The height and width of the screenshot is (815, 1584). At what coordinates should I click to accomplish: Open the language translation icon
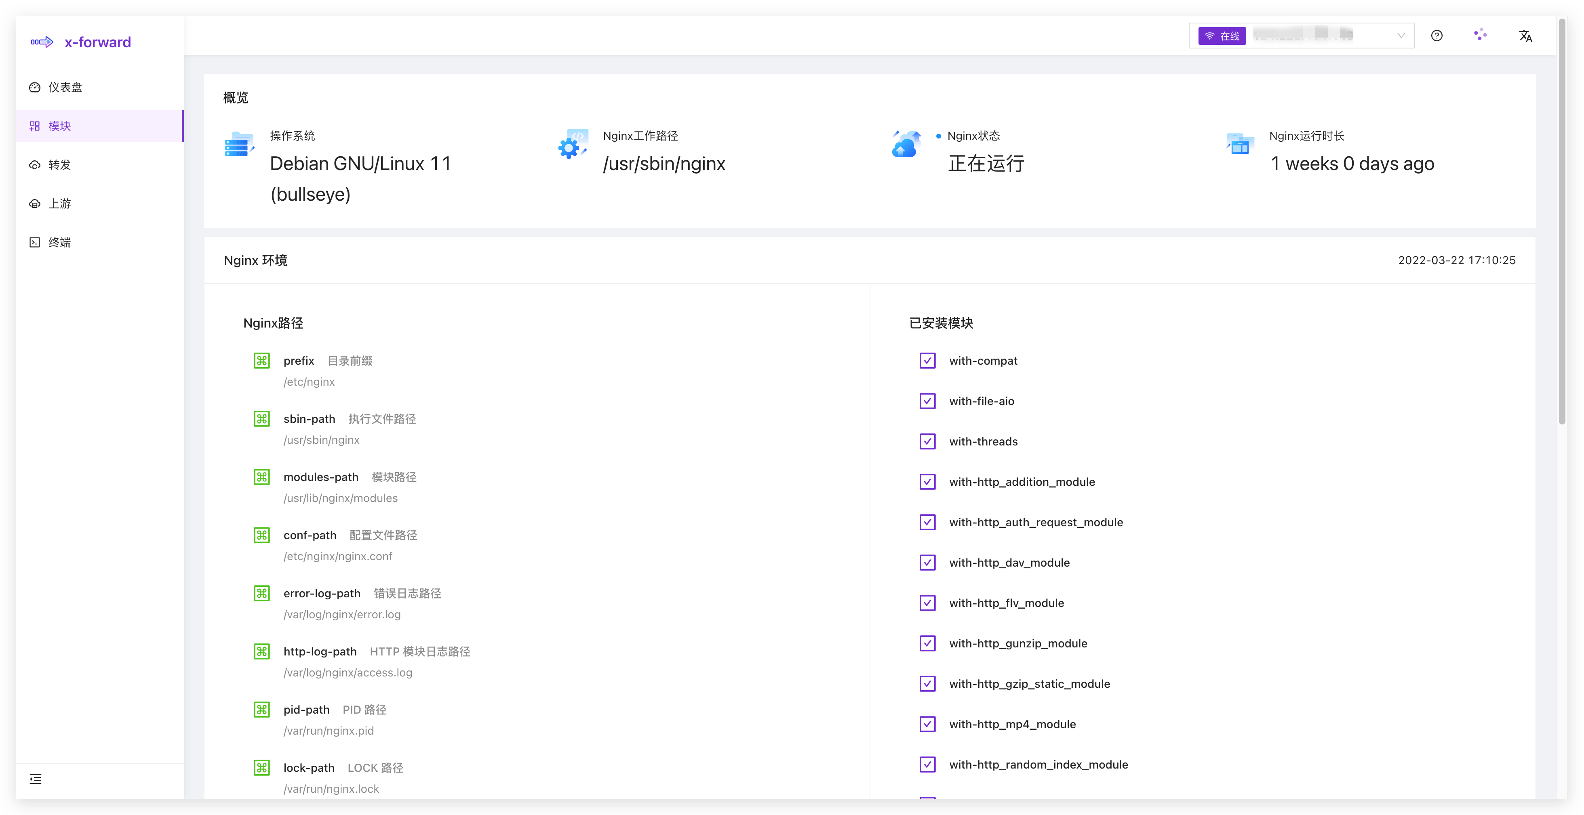[1525, 36]
